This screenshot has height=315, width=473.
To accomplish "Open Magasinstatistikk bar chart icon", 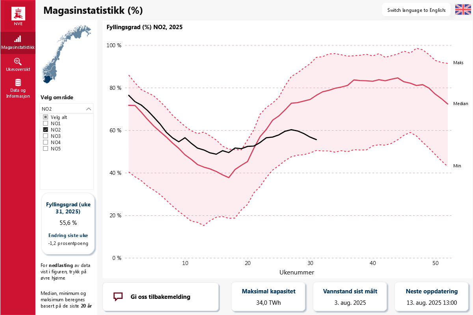I will tap(18, 39).
